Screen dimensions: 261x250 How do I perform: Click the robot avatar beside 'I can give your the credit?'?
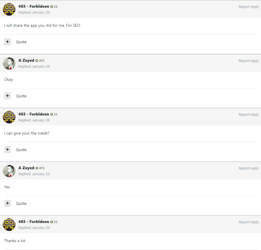[x=9, y=117]
